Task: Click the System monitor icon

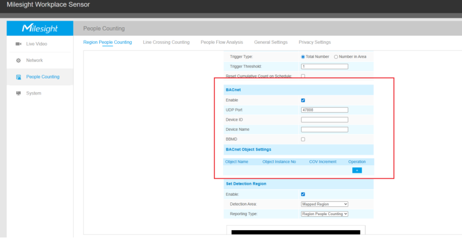Action: 18,93
